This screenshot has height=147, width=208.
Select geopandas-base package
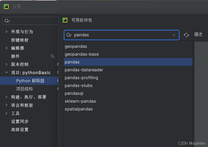coord(128,54)
